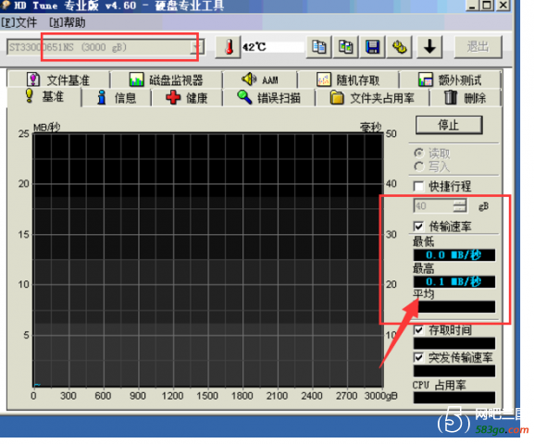Click the 退出 exit button
534x444 pixels.
point(478,47)
